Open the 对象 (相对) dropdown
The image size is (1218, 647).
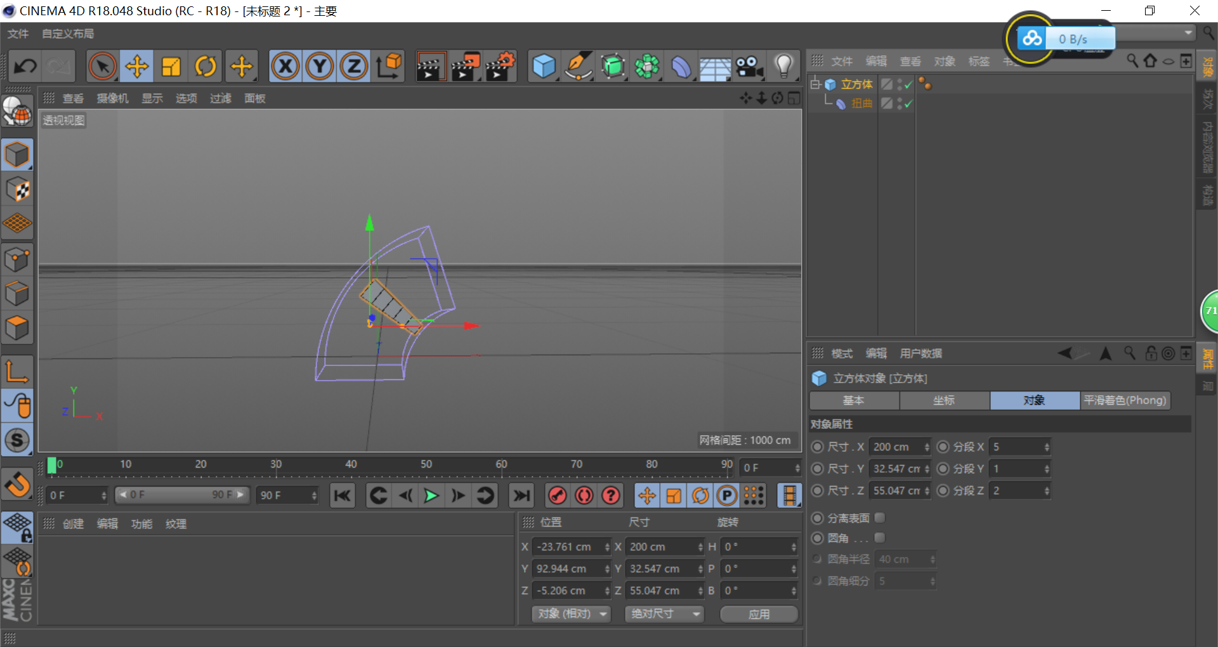point(572,613)
